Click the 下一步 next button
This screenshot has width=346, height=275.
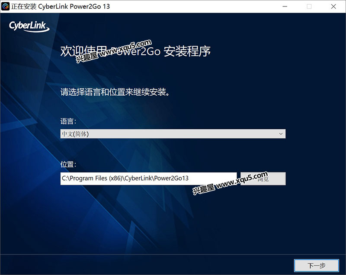317,266
